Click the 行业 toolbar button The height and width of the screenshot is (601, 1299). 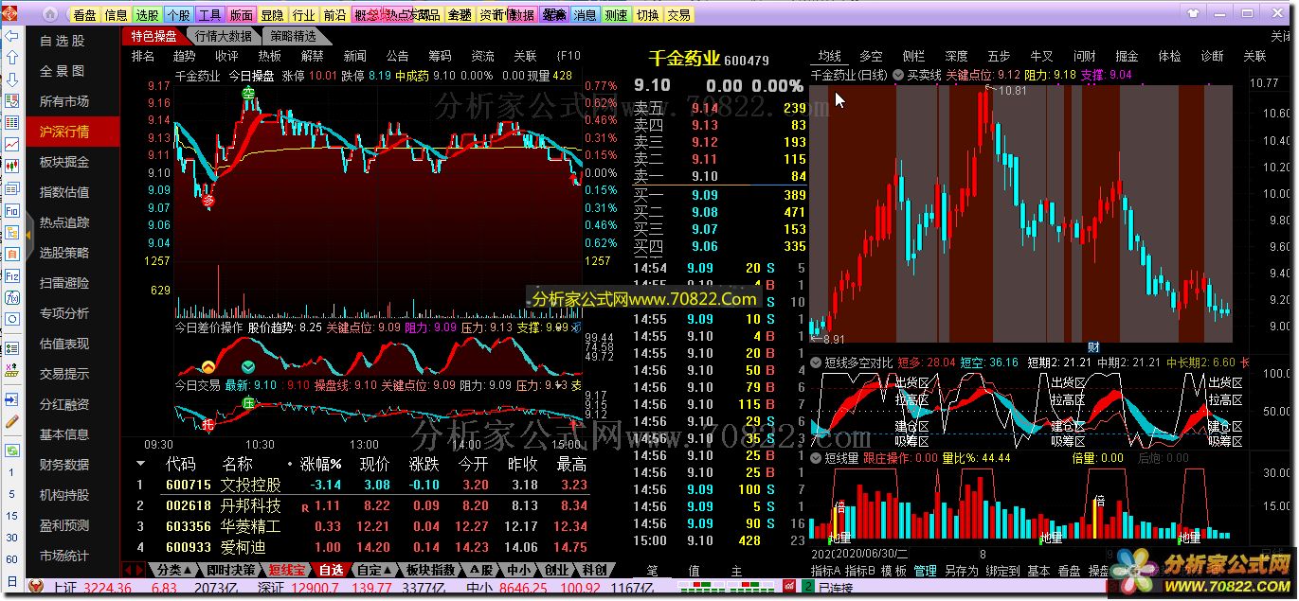click(x=303, y=15)
